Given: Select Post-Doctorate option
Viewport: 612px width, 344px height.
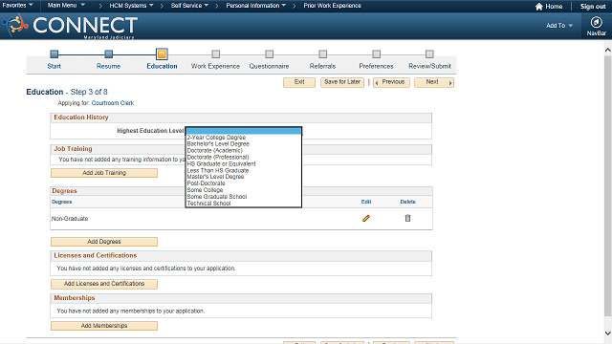Looking at the screenshot, I should pos(244,183).
